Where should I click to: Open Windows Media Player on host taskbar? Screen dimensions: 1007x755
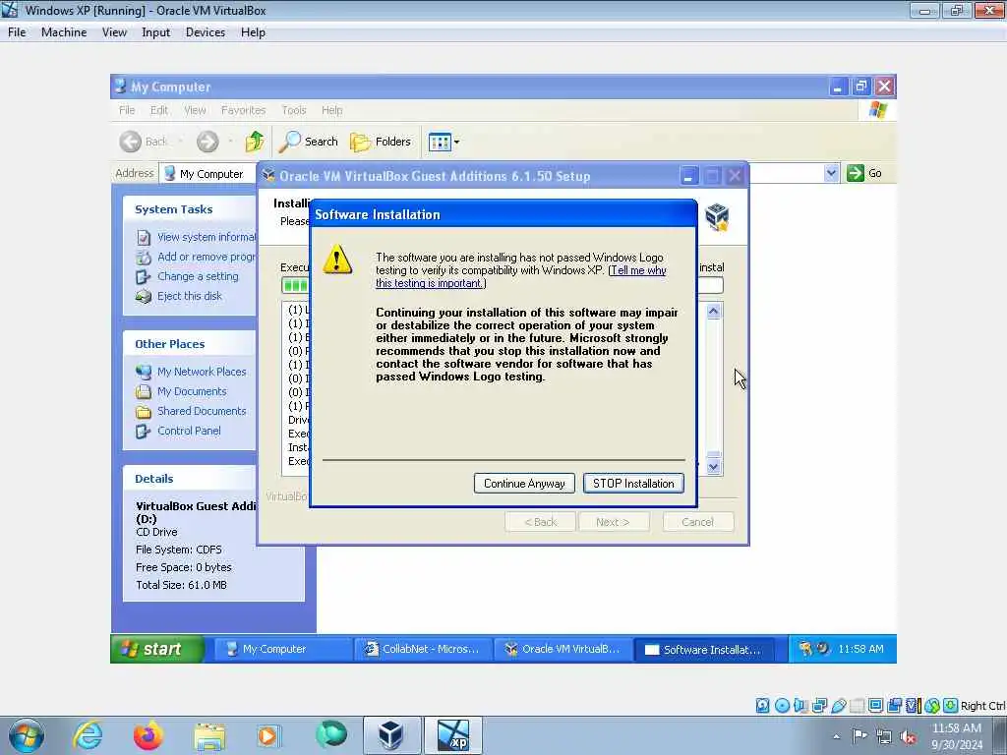[267, 735]
